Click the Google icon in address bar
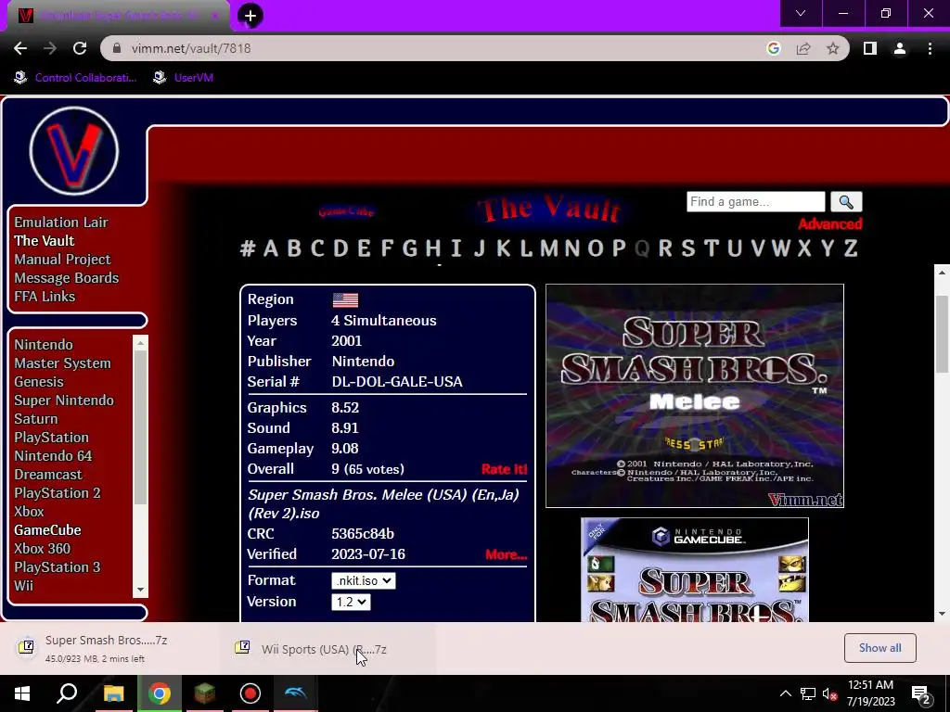Image resolution: width=950 pixels, height=712 pixels. click(773, 48)
